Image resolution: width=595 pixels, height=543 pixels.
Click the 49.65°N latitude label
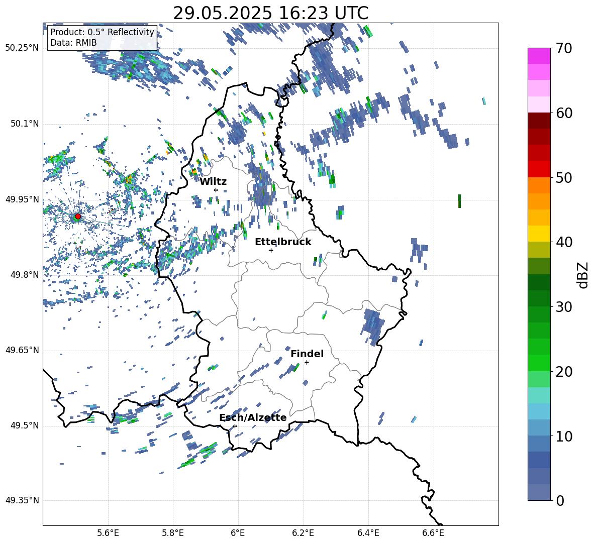(x=22, y=350)
